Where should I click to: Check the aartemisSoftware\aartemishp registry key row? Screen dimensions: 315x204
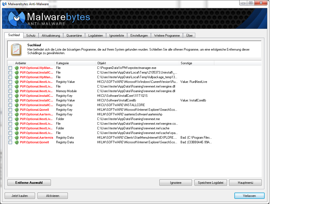click(x=10, y=114)
